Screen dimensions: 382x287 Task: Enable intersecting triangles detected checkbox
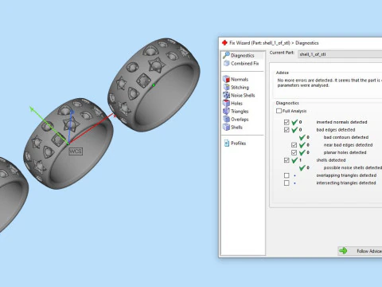[x=286, y=183]
